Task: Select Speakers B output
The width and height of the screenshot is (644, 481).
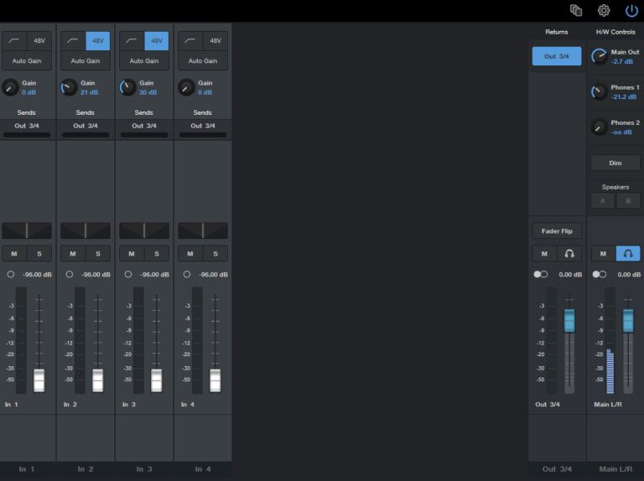Action: point(628,201)
